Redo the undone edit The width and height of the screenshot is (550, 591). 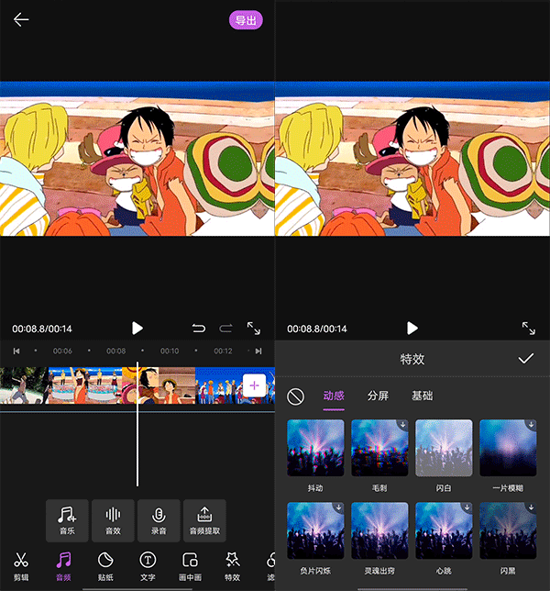click(225, 328)
